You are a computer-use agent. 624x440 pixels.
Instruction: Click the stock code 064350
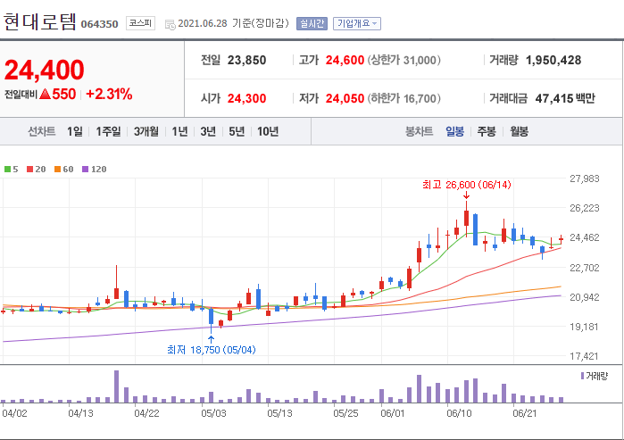tap(99, 24)
